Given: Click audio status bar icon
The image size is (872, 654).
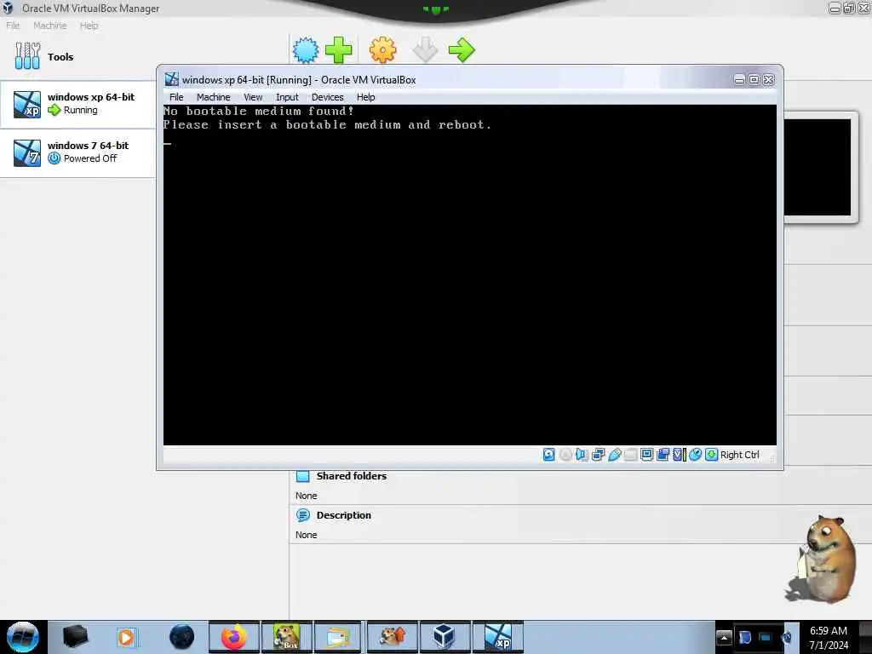Looking at the screenshot, I should pos(582,455).
